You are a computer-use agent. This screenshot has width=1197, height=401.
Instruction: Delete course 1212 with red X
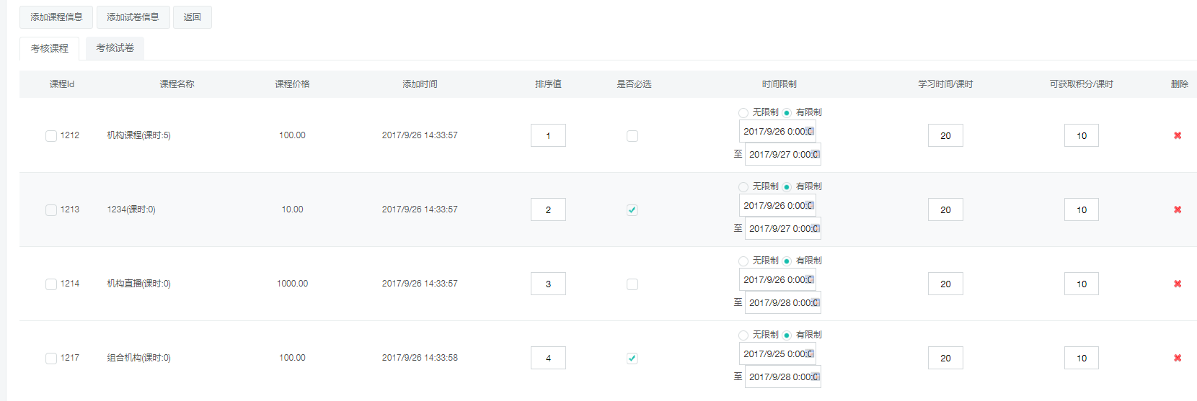pyautogui.click(x=1177, y=135)
